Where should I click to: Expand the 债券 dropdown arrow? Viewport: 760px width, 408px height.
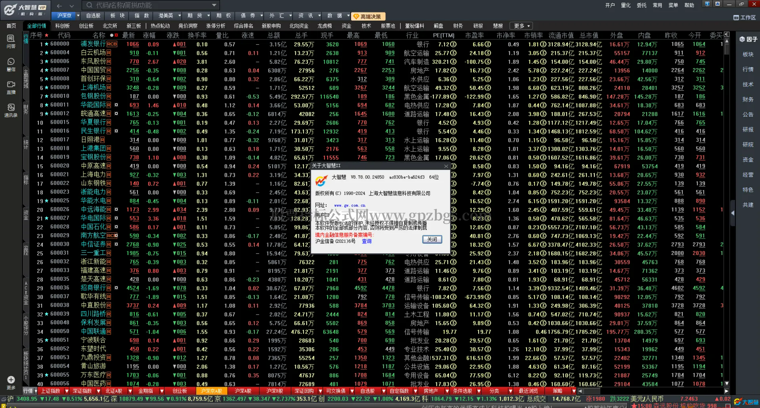[x=262, y=16]
